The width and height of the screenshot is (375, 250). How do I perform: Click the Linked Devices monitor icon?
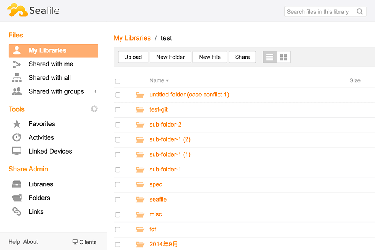coord(16,151)
